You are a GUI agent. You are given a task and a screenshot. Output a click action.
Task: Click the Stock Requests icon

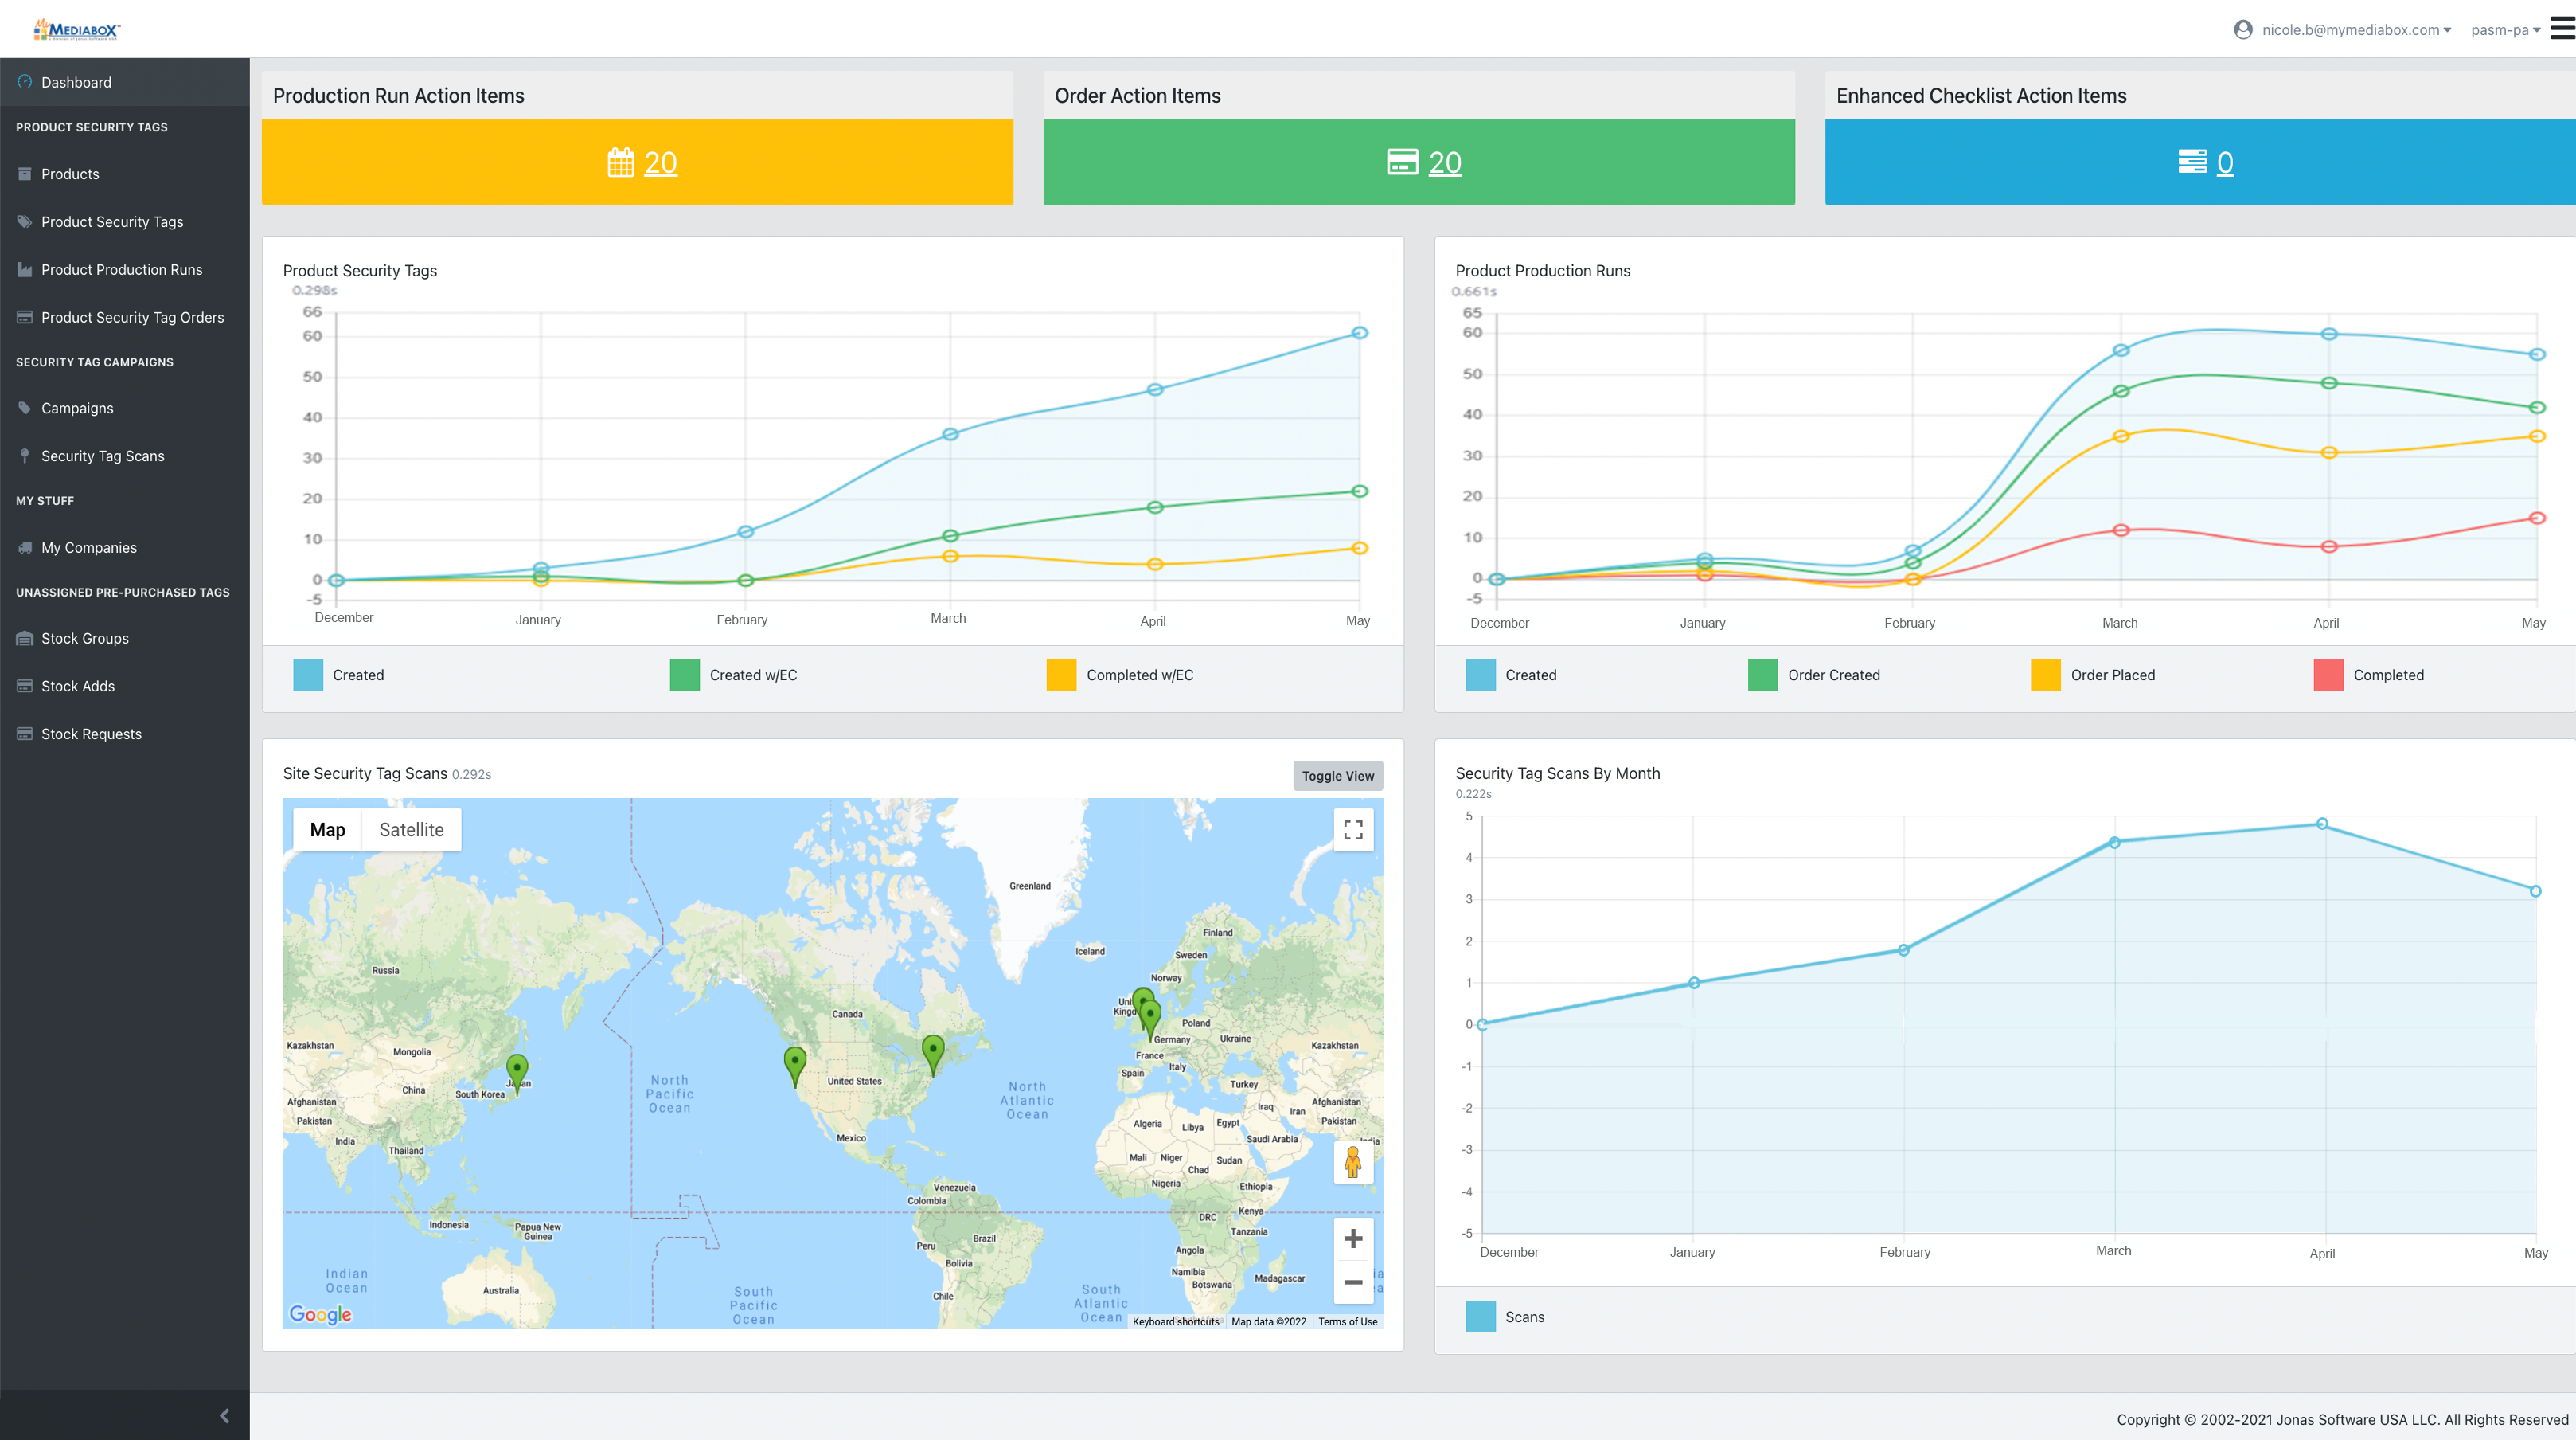(x=25, y=734)
